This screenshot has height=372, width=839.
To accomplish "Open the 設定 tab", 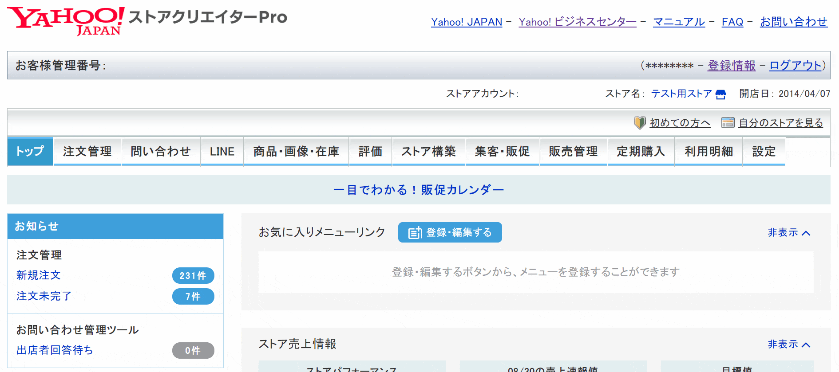I will point(764,152).
